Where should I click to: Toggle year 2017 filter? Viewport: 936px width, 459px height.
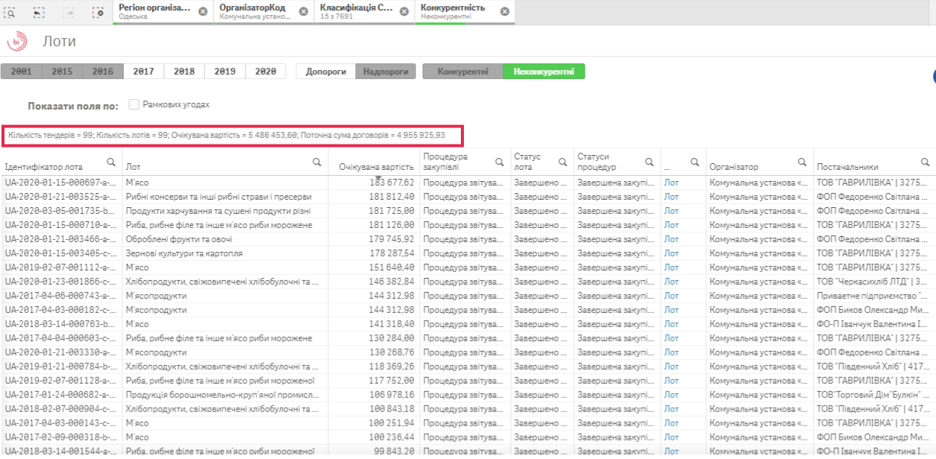point(143,72)
